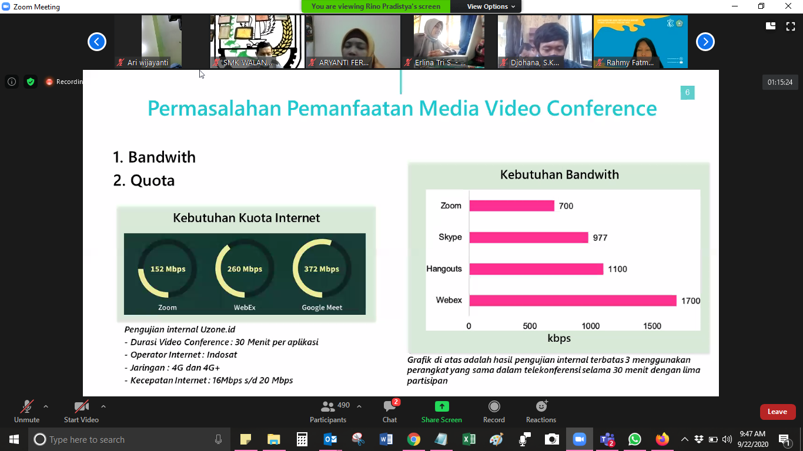Open Snipping Tool from the taskbar

coord(358,439)
